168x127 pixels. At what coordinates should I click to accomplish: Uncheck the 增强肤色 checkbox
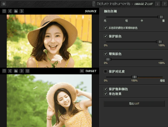pyautogui.click(x=105, y=54)
